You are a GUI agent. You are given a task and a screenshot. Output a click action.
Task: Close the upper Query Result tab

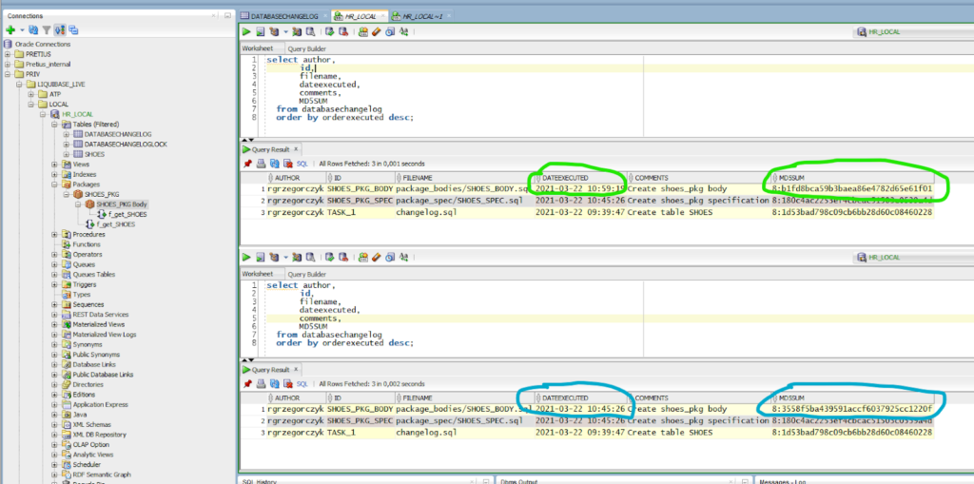(297, 149)
